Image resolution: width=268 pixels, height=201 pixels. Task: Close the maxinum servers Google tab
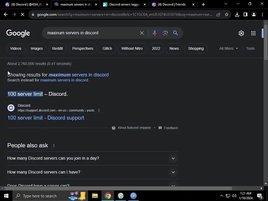coord(96,5)
